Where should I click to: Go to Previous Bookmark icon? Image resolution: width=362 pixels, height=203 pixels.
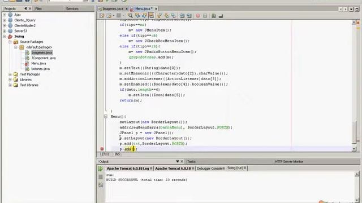pos(160,16)
